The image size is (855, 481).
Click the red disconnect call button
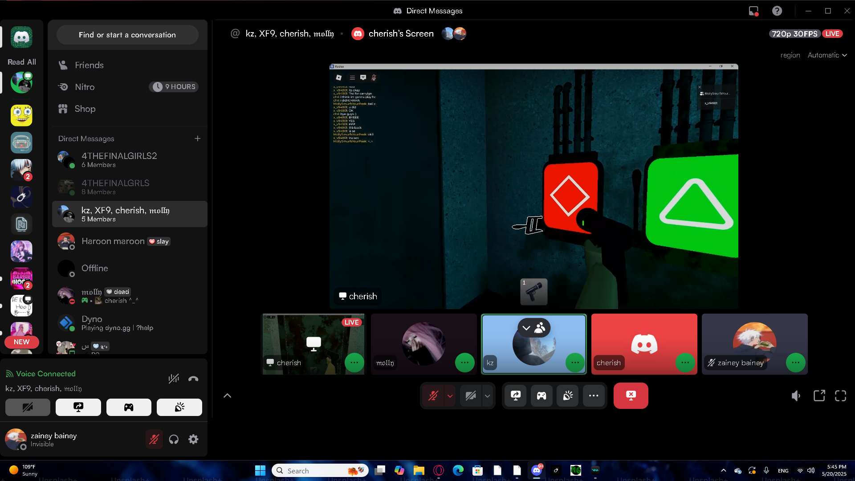point(631,395)
